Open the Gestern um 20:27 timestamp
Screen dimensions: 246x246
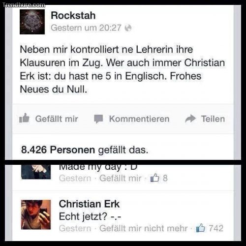(86, 28)
